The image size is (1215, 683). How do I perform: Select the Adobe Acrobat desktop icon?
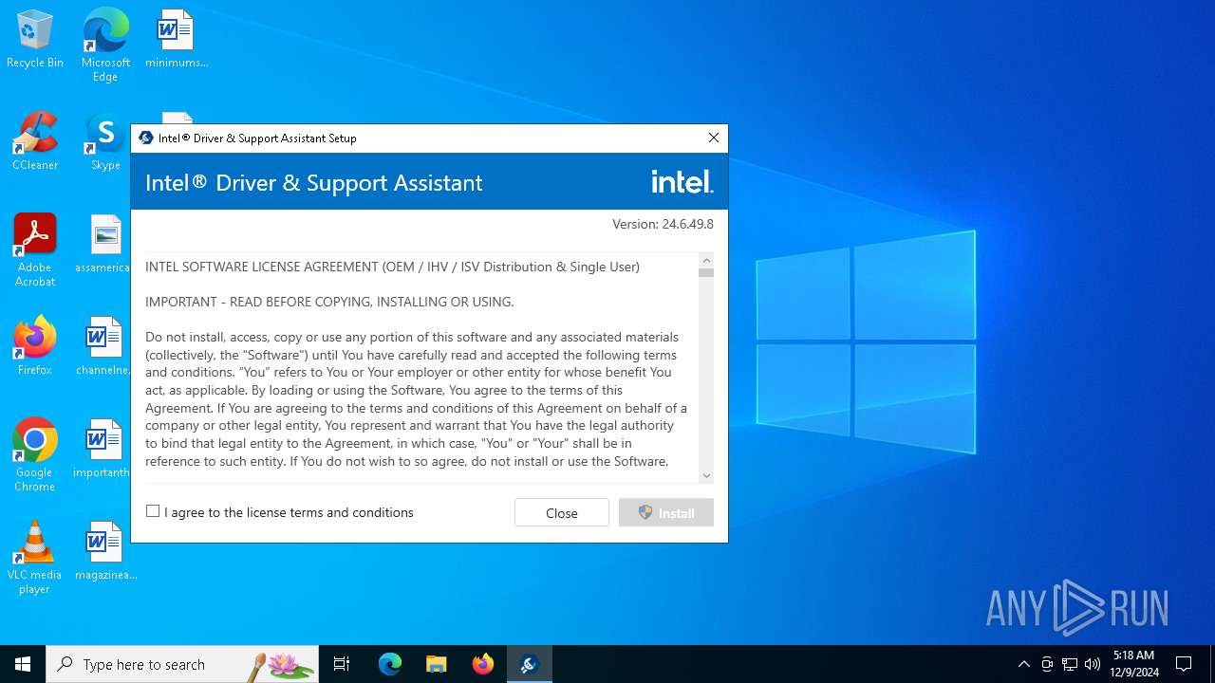point(35,250)
